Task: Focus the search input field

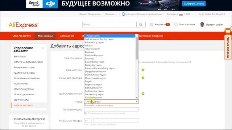Action: coord(109,25)
